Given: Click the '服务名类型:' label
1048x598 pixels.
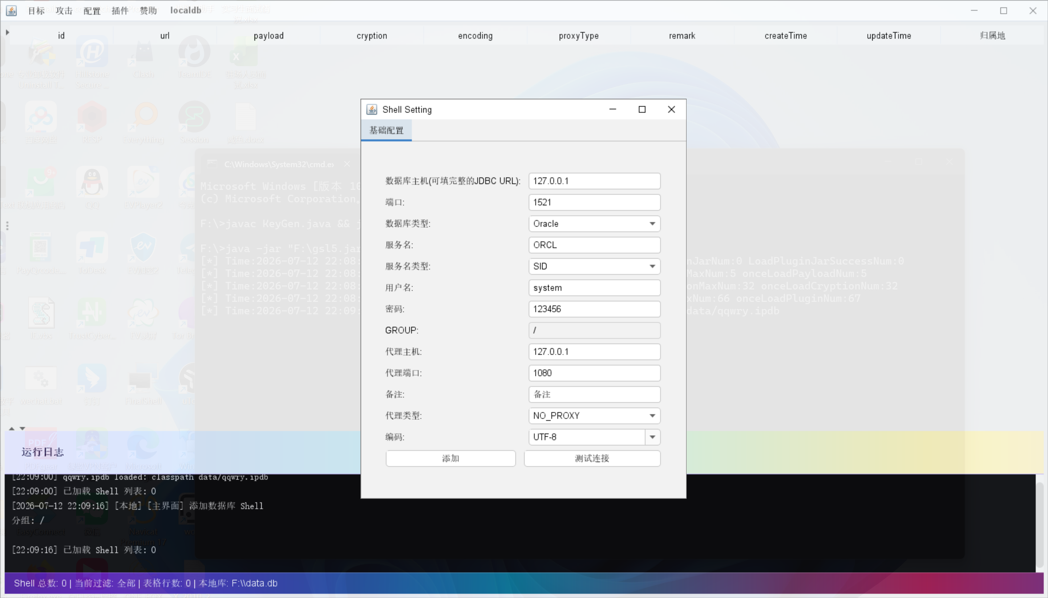Looking at the screenshot, I should pos(408,266).
